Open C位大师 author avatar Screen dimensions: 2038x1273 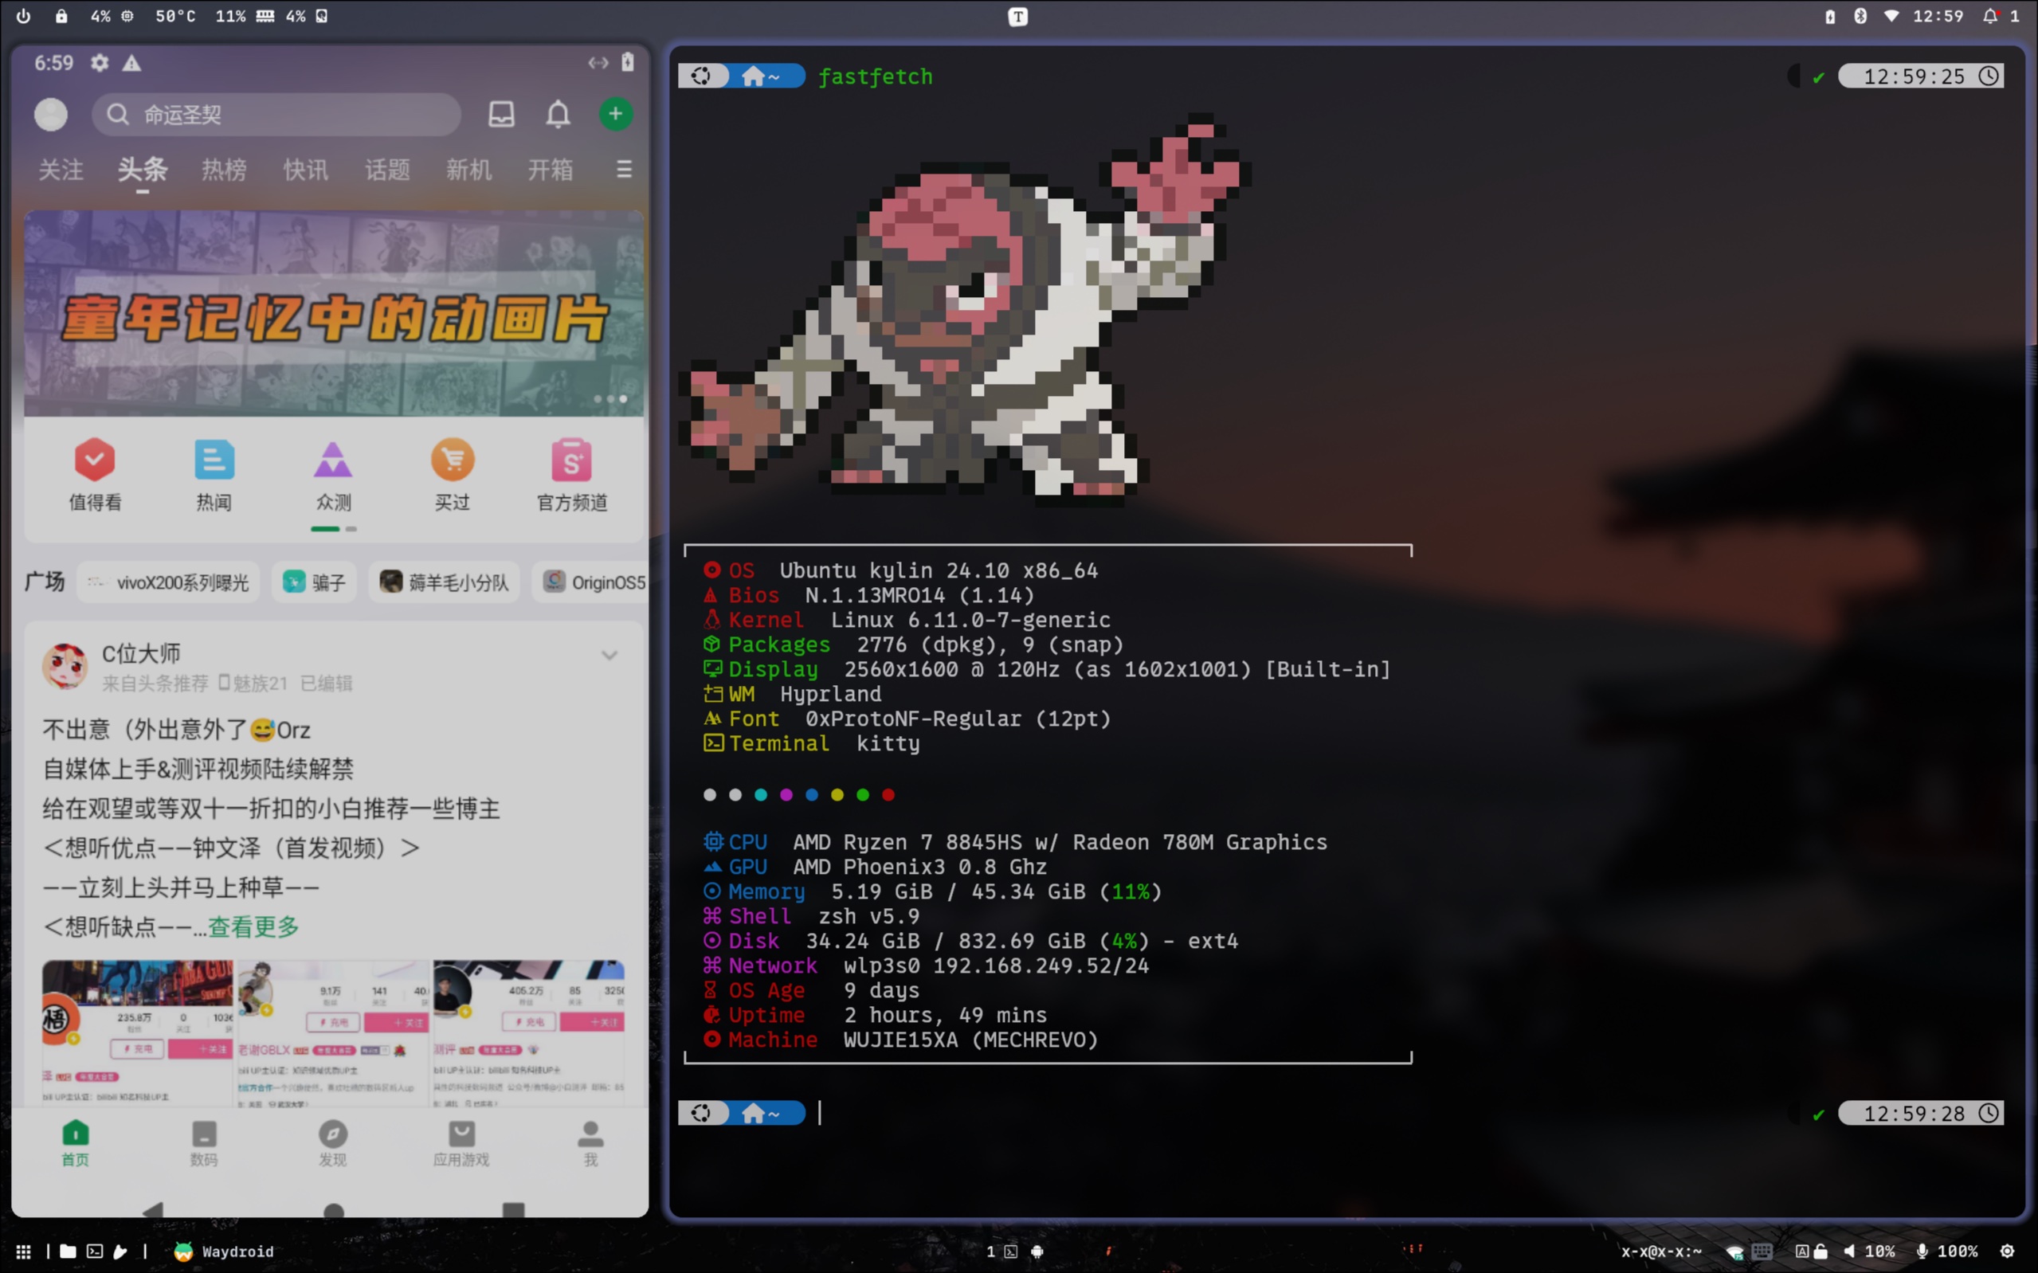pyautogui.click(x=65, y=667)
